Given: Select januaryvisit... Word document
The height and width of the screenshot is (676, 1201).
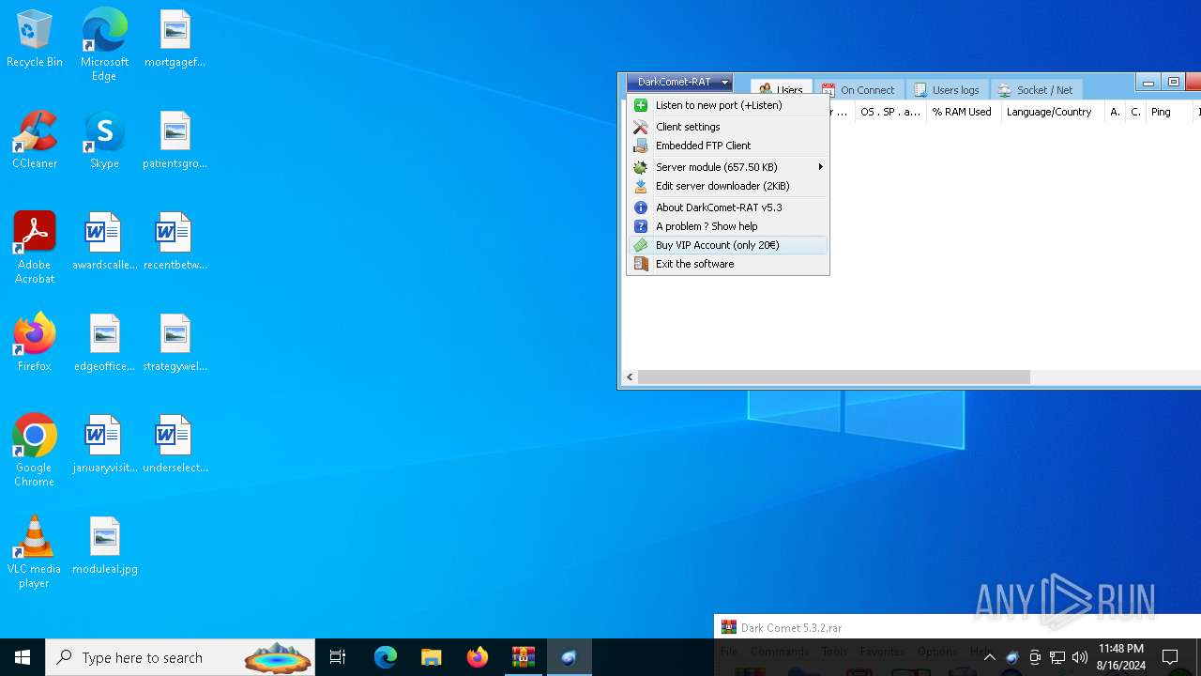Looking at the screenshot, I should click(x=104, y=445).
